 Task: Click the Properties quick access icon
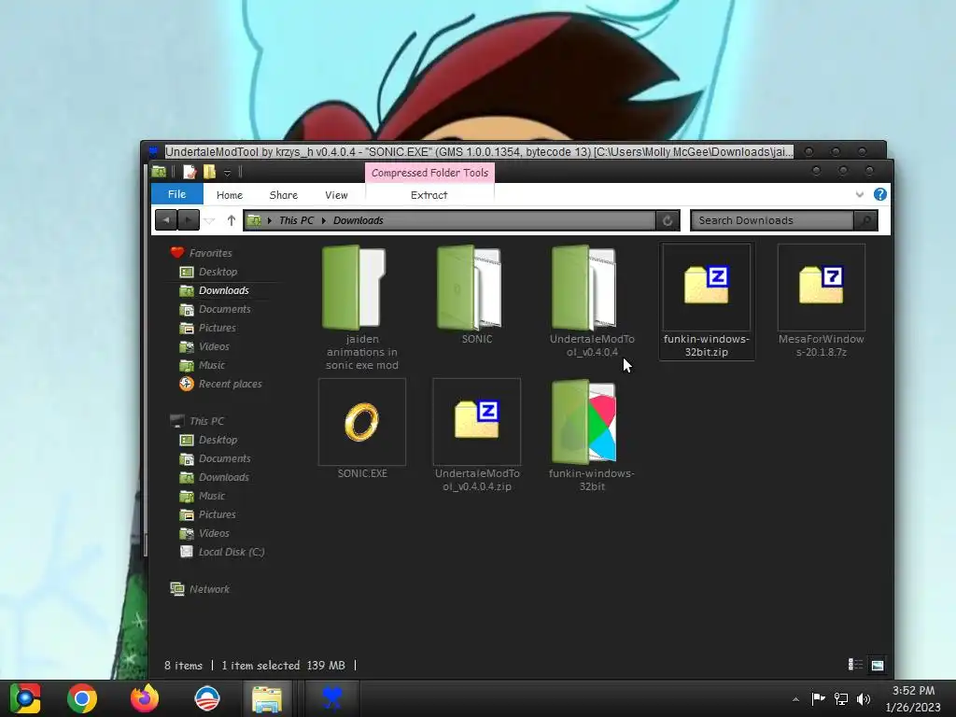(x=189, y=172)
